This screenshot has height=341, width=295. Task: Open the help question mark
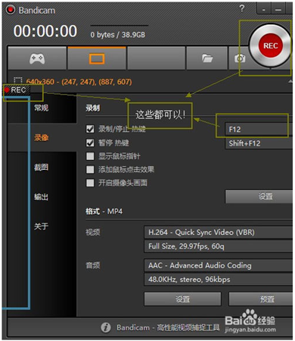[x=241, y=9]
